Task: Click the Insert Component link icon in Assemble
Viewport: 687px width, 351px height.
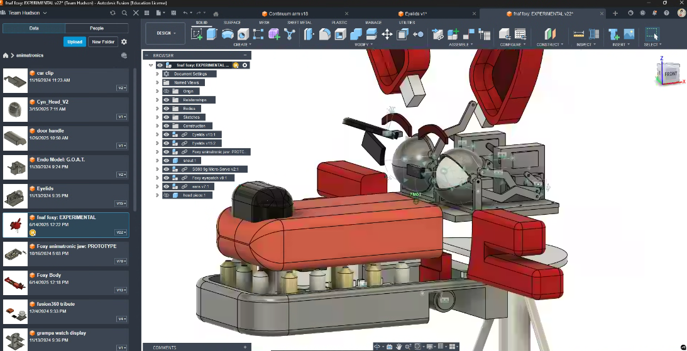Action: click(x=437, y=34)
